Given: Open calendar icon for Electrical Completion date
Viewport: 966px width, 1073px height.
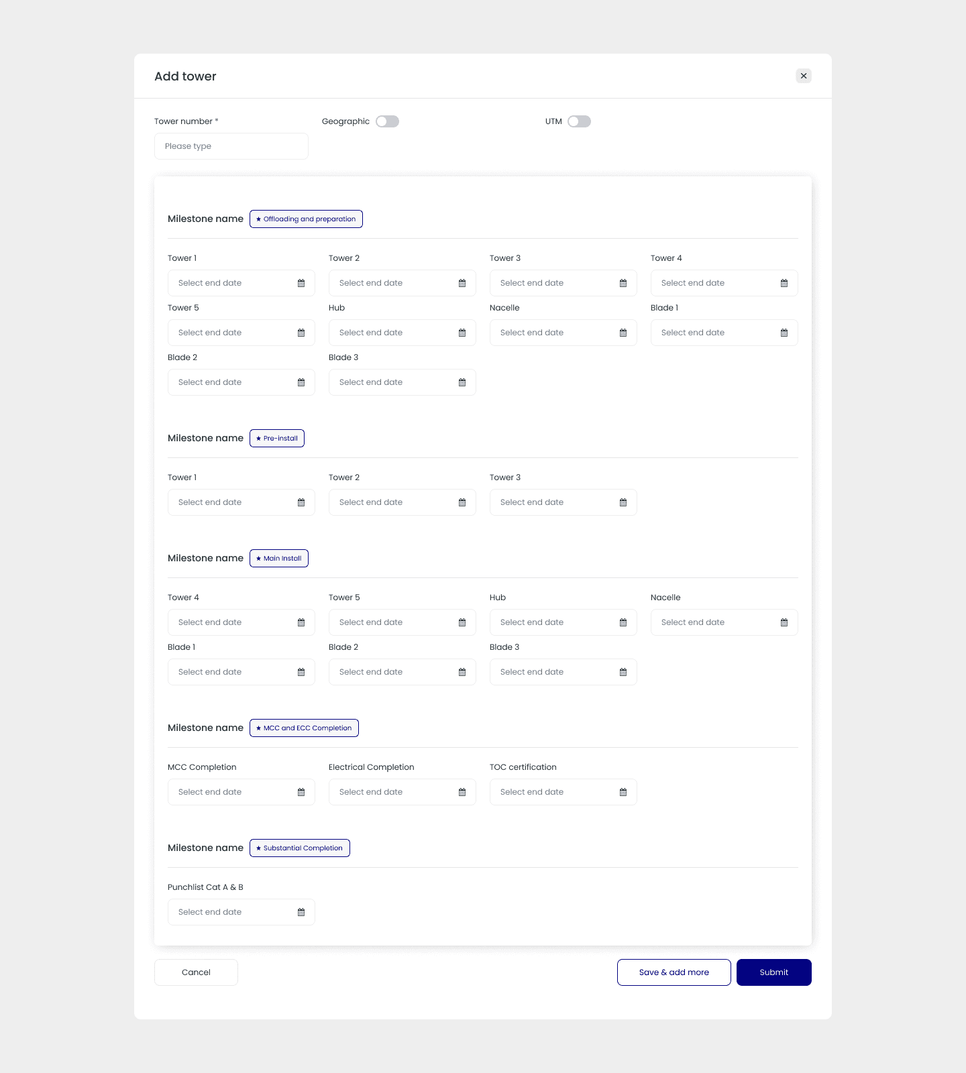Looking at the screenshot, I should (x=462, y=792).
